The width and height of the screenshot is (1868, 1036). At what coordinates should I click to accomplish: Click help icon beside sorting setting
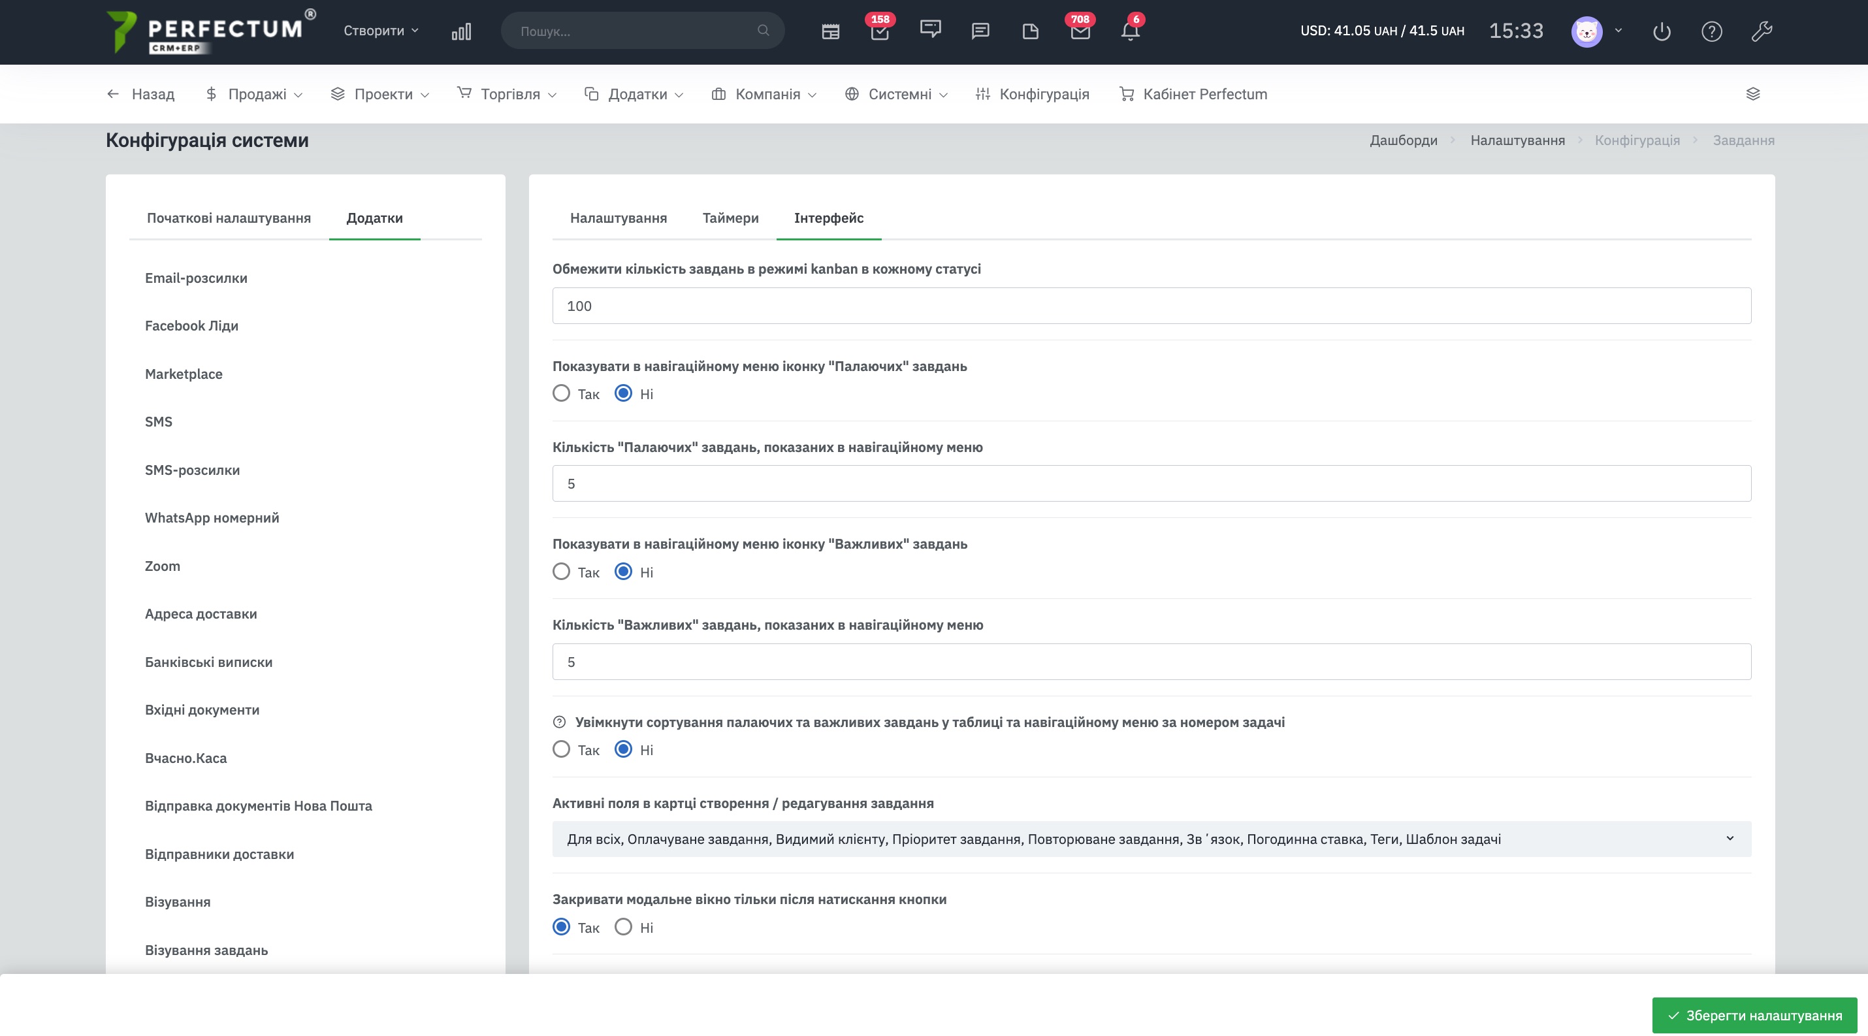point(559,722)
